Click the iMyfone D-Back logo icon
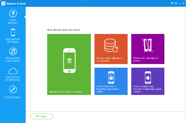This screenshot has height=123, width=186. (x=3, y=4)
